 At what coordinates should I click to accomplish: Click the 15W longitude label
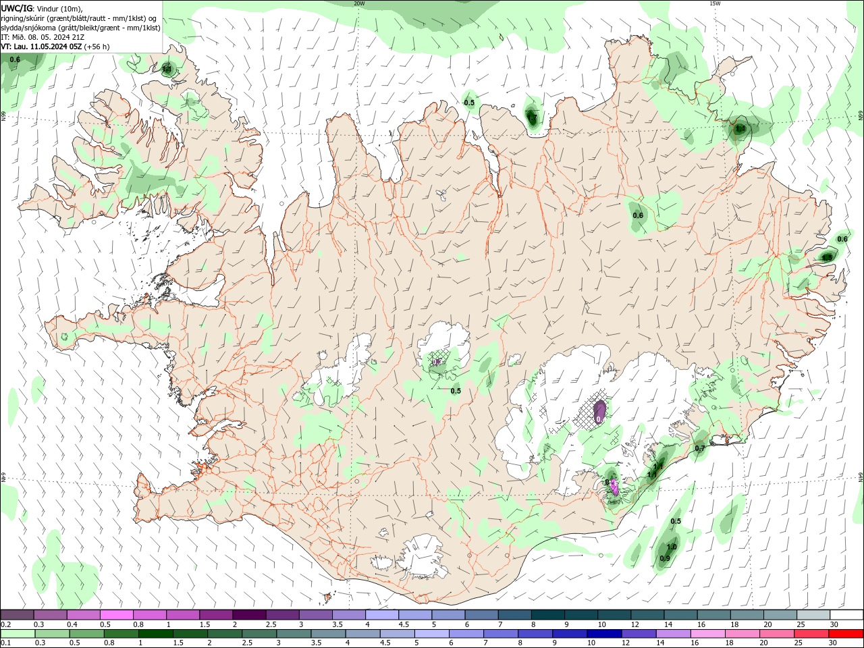[x=715, y=3]
